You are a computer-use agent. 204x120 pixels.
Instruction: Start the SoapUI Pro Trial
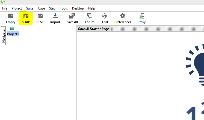coord(105,19)
